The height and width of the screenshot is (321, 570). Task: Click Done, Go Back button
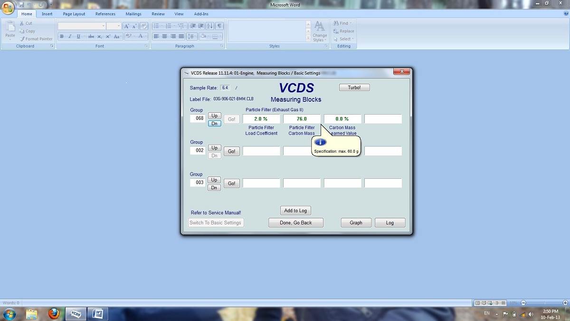click(295, 223)
